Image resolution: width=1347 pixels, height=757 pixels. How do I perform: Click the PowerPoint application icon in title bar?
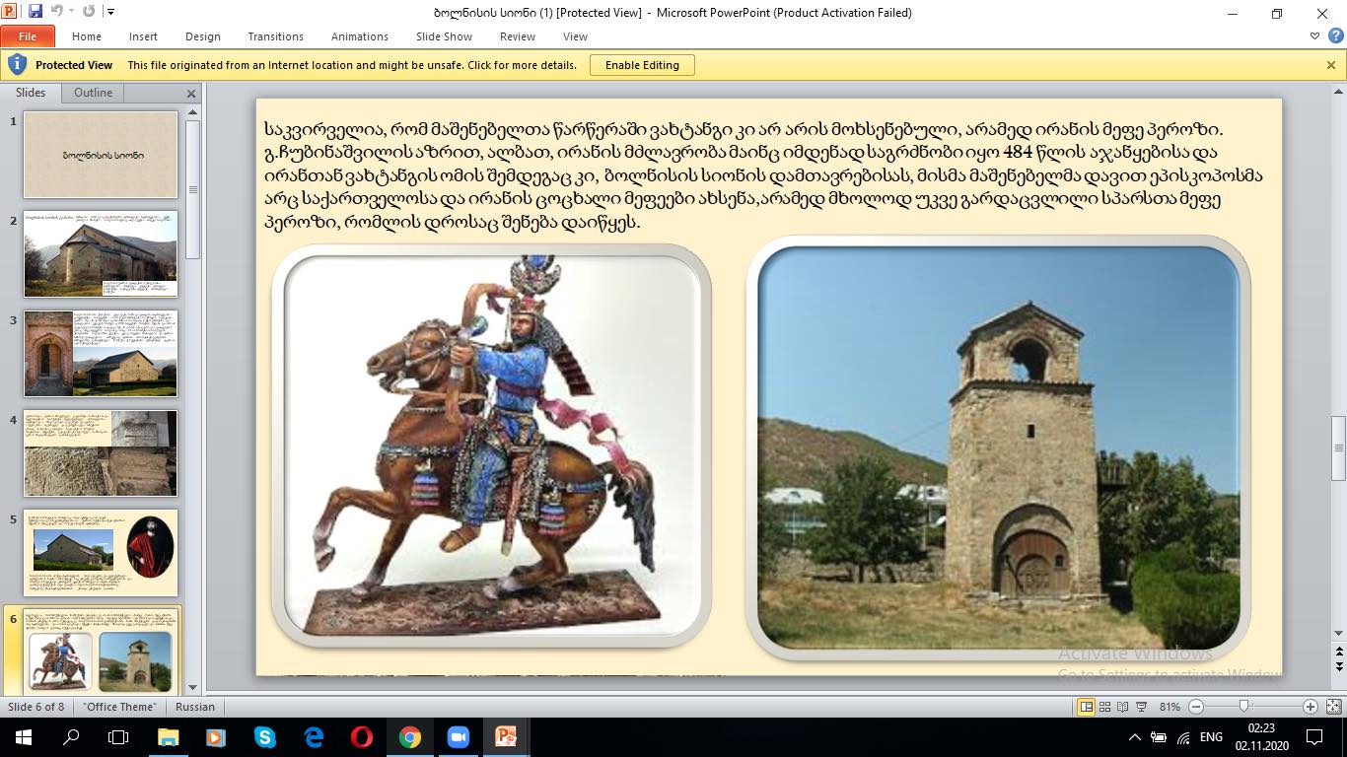tap(11, 12)
